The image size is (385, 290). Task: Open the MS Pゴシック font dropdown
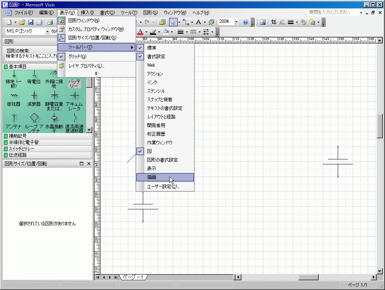pos(47,31)
